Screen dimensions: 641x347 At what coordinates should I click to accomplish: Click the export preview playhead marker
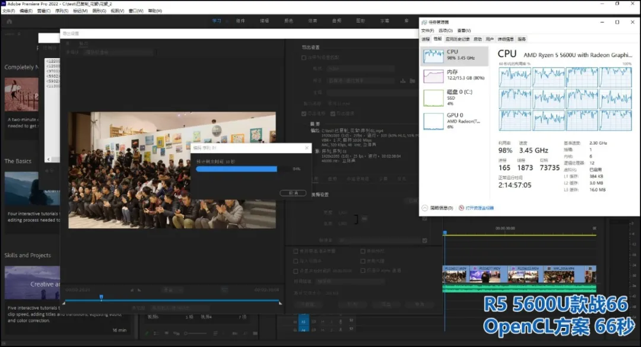[101, 297]
